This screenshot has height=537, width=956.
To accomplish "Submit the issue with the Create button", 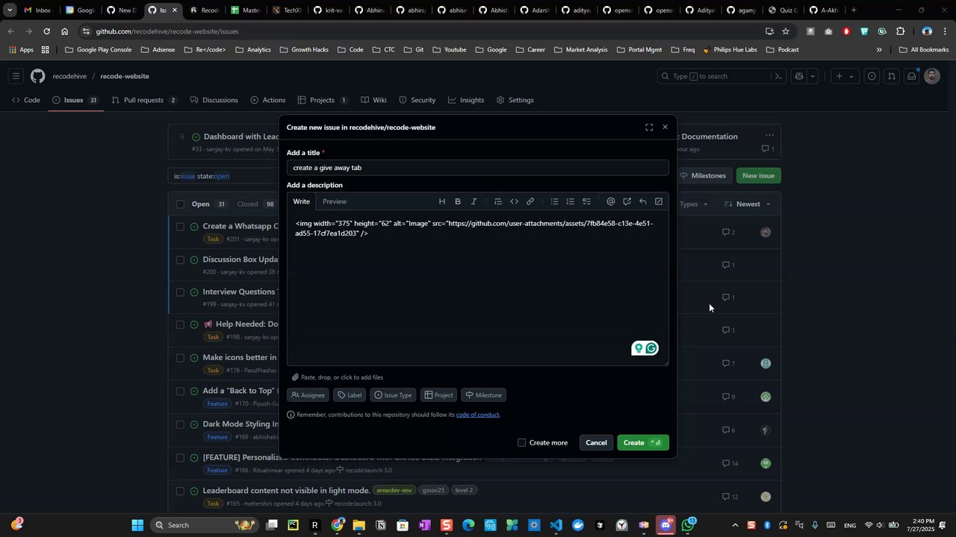I will [643, 443].
